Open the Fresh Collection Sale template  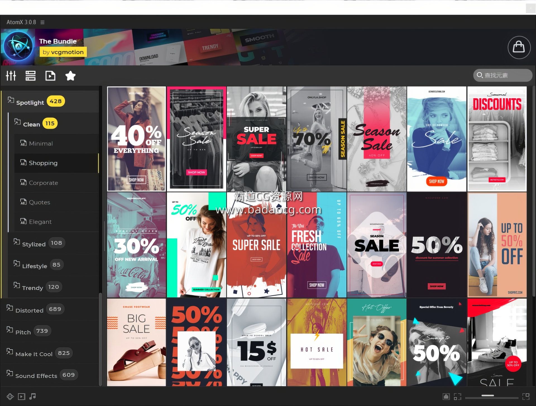tap(317, 245)
